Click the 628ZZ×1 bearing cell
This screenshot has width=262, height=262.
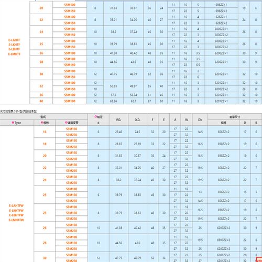221,17
